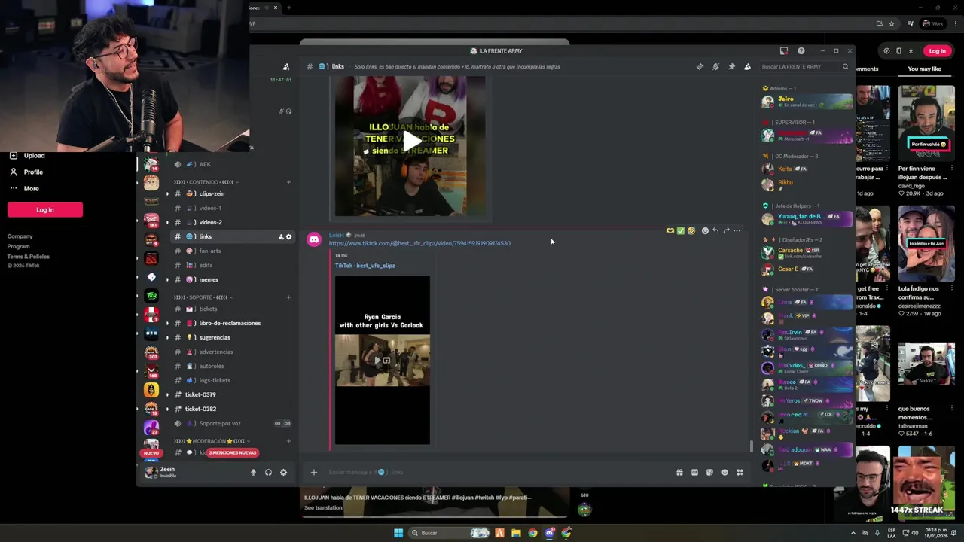Expand threads arrow beside memes channel
The image size is (964, 542).
coord(167,279)
